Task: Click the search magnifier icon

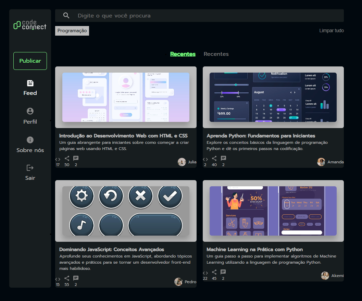Action: [66, 16]
